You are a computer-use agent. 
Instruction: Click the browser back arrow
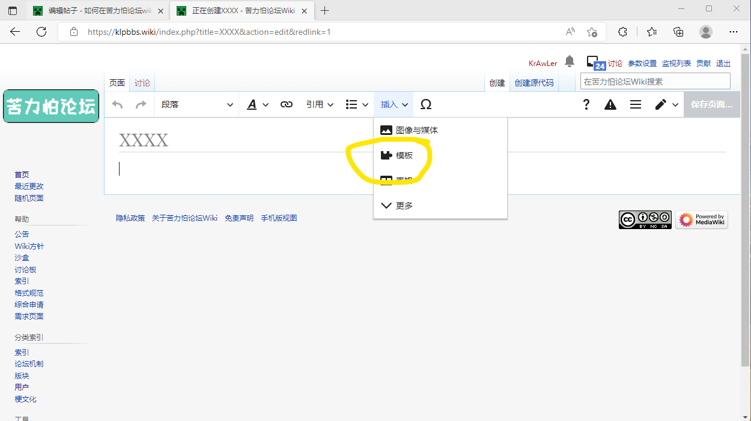(15, 32)
